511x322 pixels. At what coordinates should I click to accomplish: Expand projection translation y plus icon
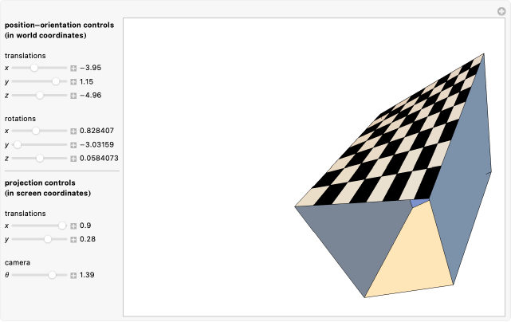[73, 239]
